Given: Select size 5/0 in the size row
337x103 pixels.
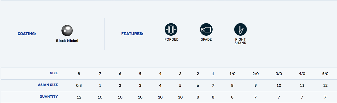Looking at the screenshot, I should 325,74.
